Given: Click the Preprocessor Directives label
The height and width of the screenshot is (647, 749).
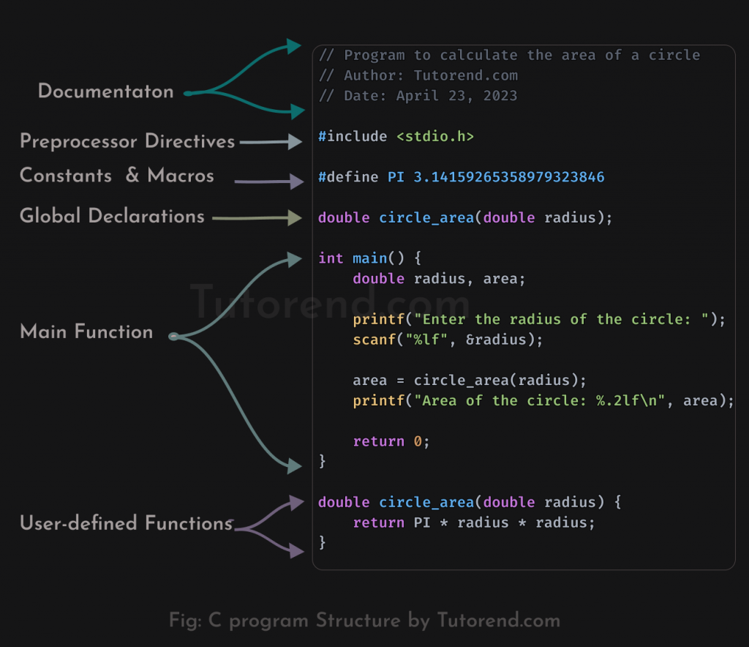Looking at the screenshot, I should (127, 141).
